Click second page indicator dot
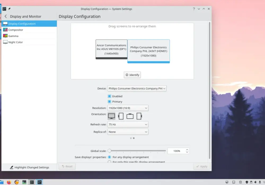 (134, 138)
